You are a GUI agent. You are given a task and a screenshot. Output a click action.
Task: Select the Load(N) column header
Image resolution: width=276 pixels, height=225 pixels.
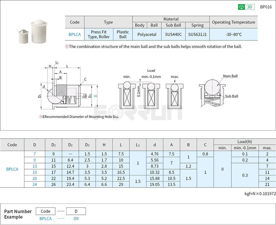(245, 141)
